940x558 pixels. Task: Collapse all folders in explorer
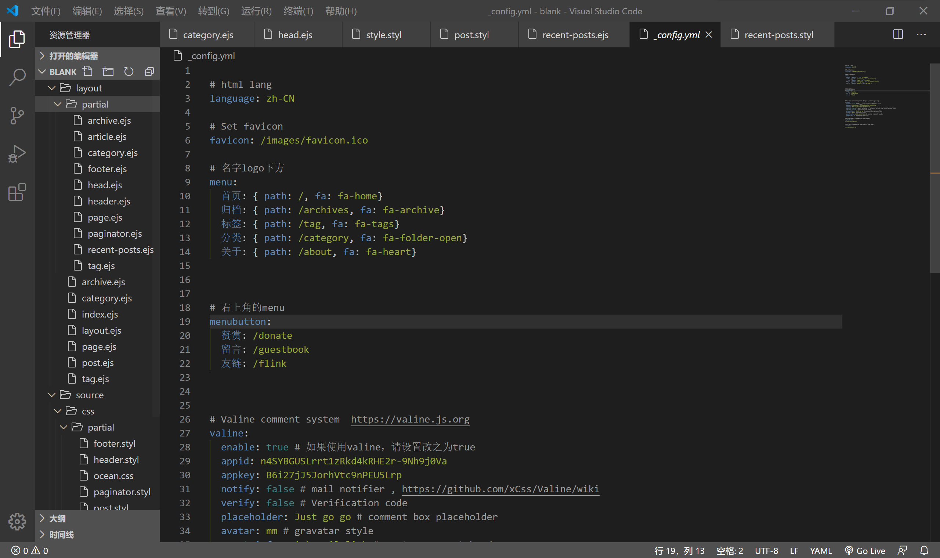pyautogui.click(x=149, y=72)
